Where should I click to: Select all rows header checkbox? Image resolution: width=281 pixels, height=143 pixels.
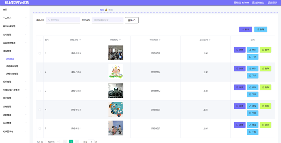click(x=40, y=40)
